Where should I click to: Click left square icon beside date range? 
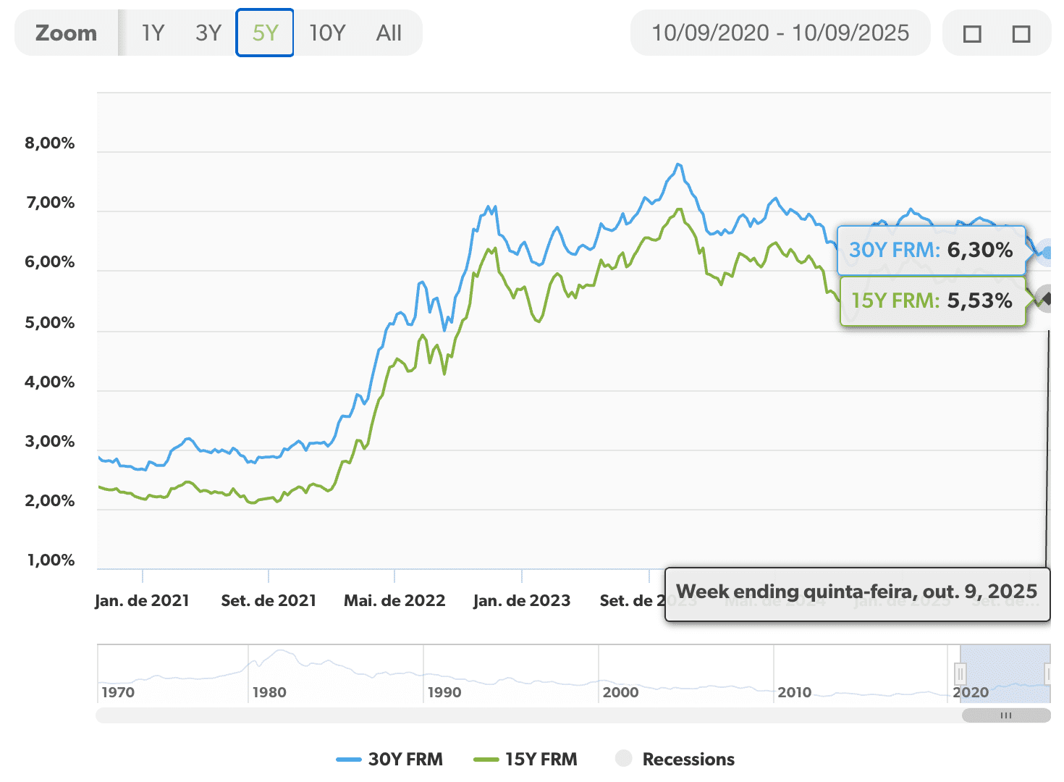pyautogui.click(x=972, y=34)
